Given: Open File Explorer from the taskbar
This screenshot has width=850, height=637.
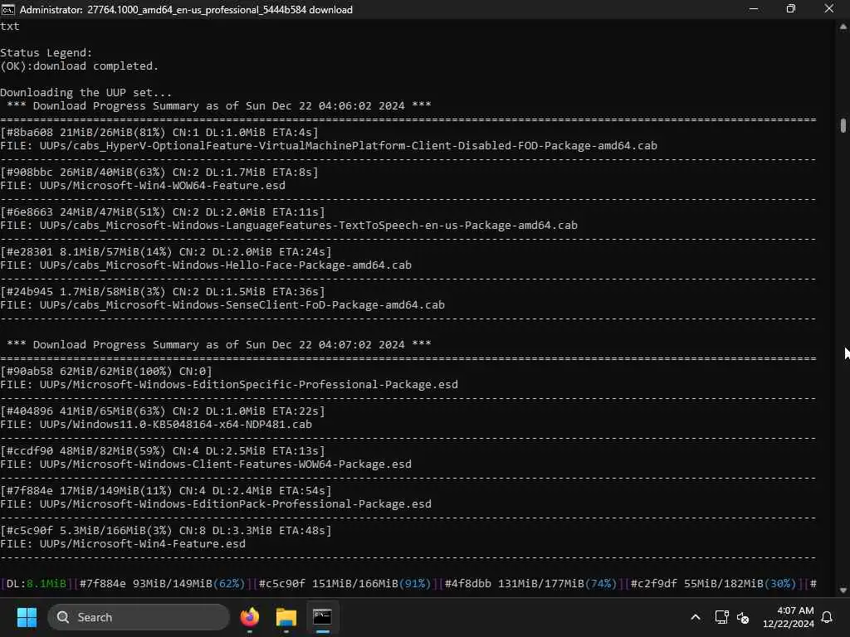Looking at the screenshot, I should 286,617.
